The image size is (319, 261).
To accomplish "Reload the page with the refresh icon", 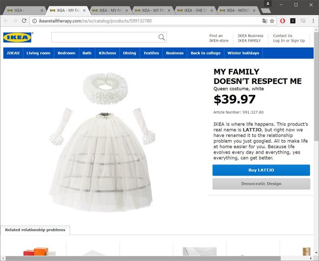I will pyautogui.click(x=24, y=21).
